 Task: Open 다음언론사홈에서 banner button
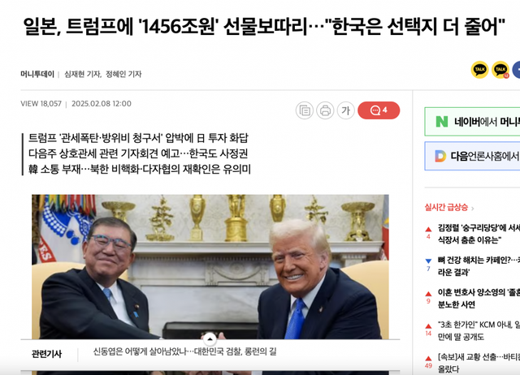(x=472, y=156)
